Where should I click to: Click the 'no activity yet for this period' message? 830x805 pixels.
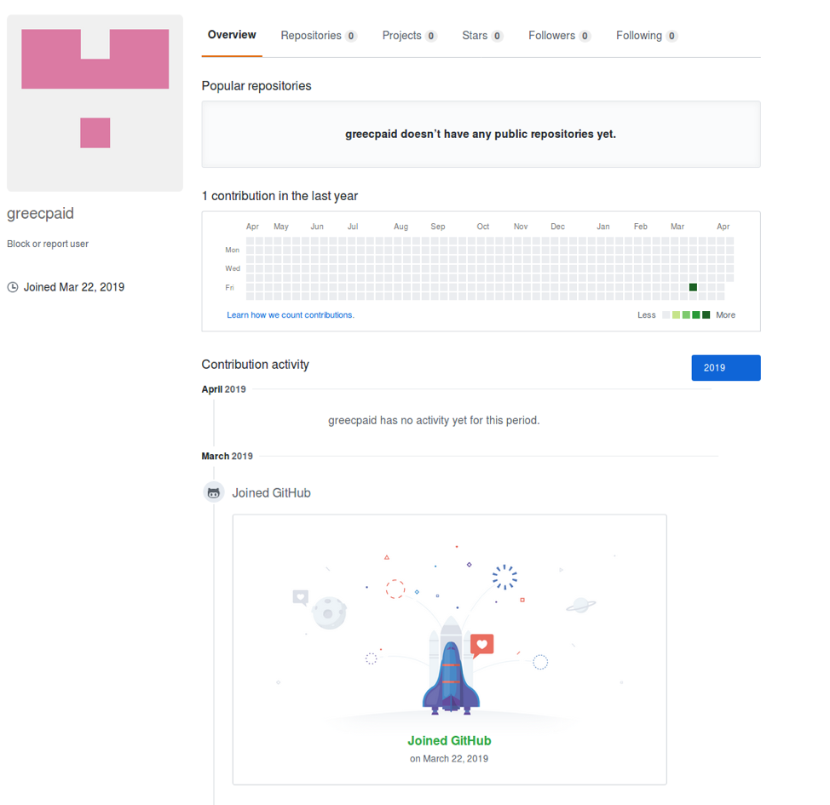pos(434,420)
